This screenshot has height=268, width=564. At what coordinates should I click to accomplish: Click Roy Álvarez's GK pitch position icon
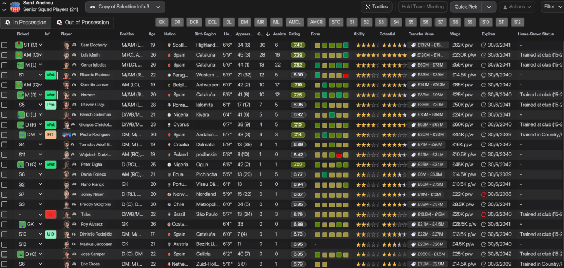coord(22,225)
